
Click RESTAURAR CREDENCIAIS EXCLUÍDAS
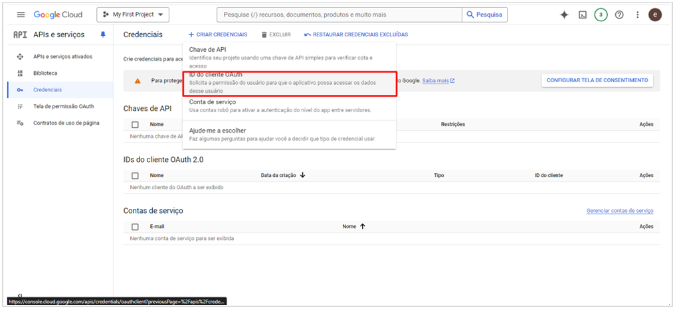tap(356, 34)
